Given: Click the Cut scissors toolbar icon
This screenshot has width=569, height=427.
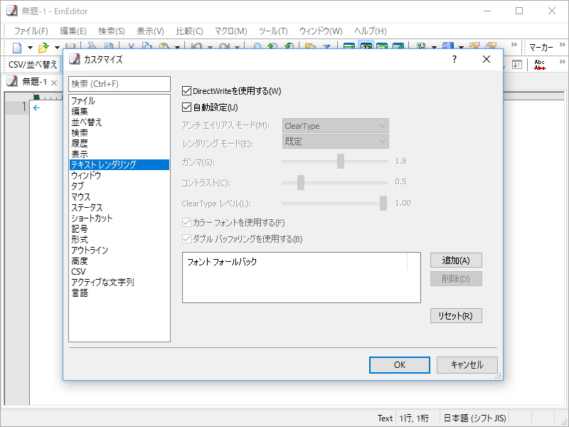Looking at the screenshot, I should pos(131,46).
